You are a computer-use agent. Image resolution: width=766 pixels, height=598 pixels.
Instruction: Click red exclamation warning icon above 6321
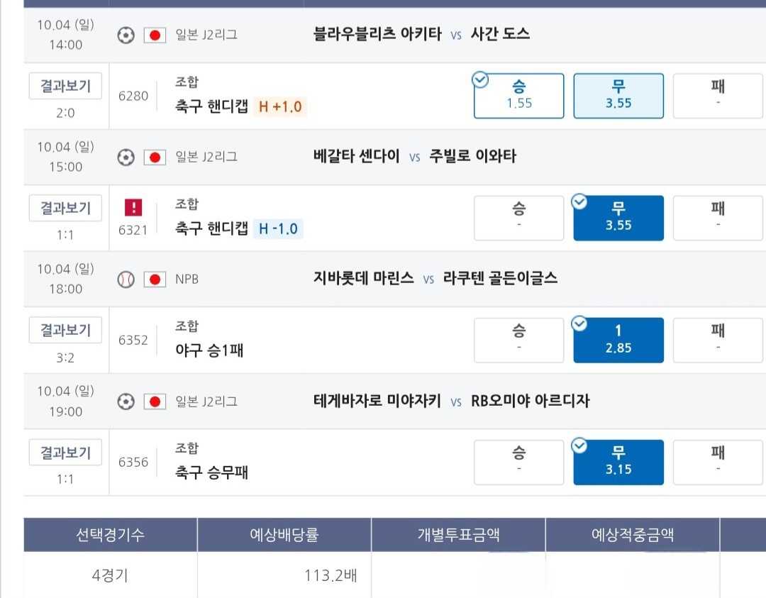(x=133, y=207)
